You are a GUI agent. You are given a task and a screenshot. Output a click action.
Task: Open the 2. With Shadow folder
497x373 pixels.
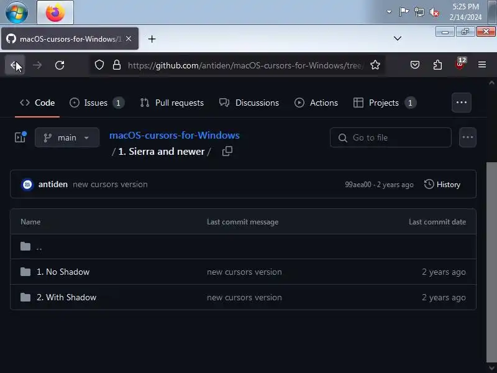click(66, 297)
